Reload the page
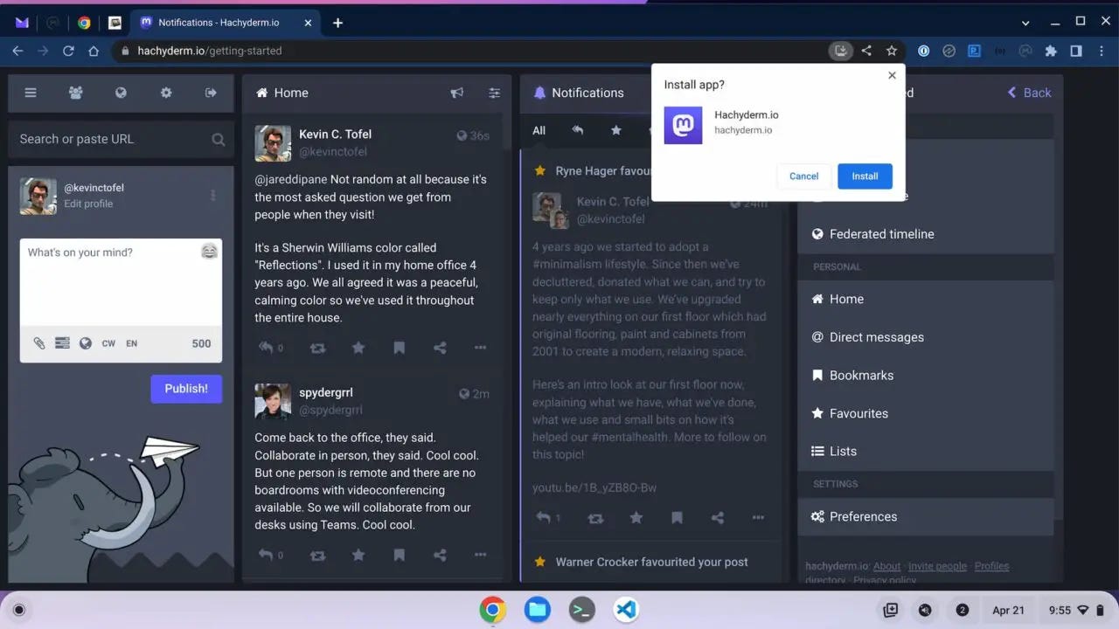The height and width of the screenshot is (629, 1119). (x=68, y=51)
